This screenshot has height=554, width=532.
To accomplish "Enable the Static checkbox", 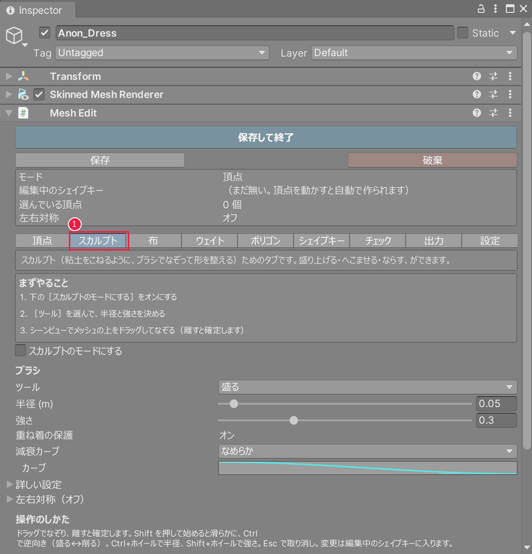I will (463, 33).
